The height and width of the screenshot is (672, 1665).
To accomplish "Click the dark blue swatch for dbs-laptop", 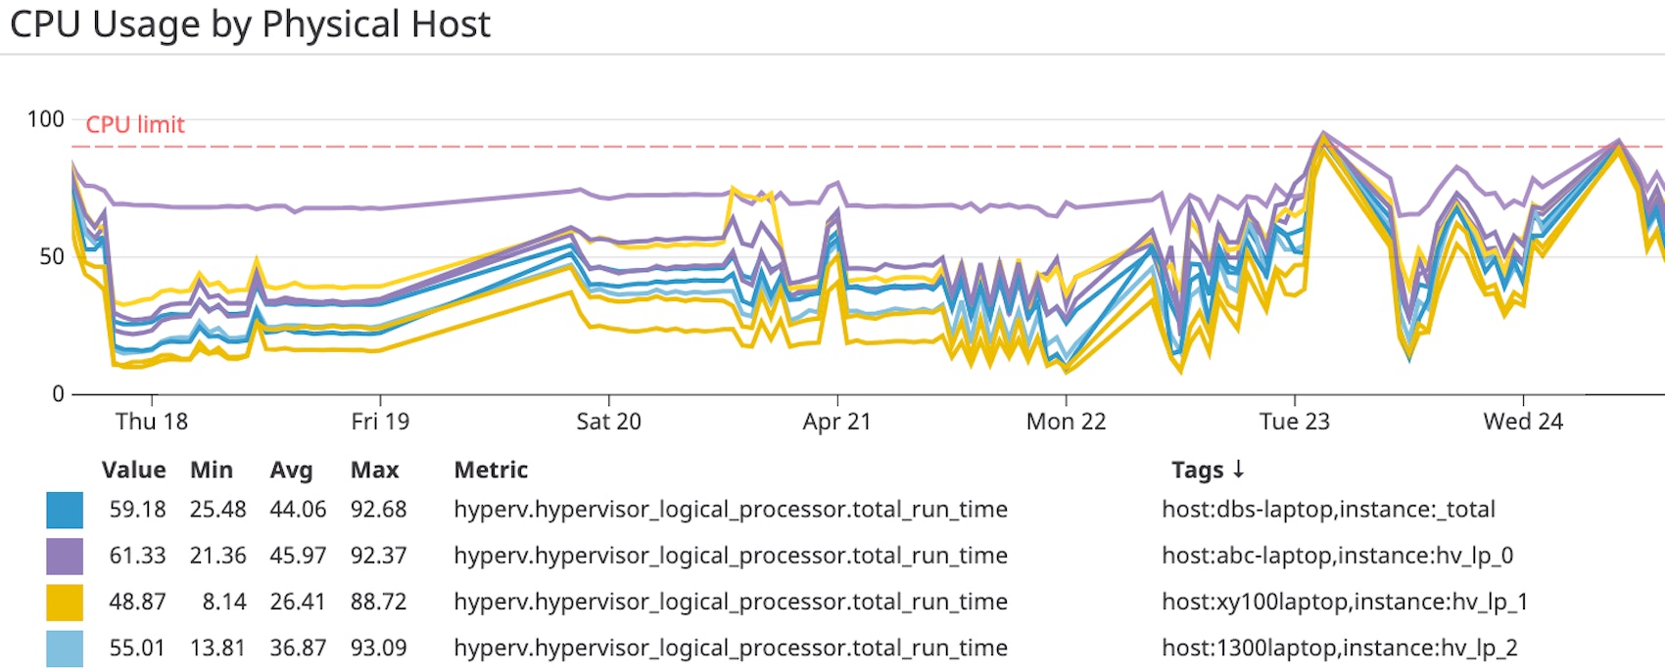I will (65, 510).
